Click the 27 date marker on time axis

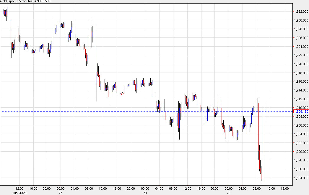pyautogui.click(x=60, y=192)
